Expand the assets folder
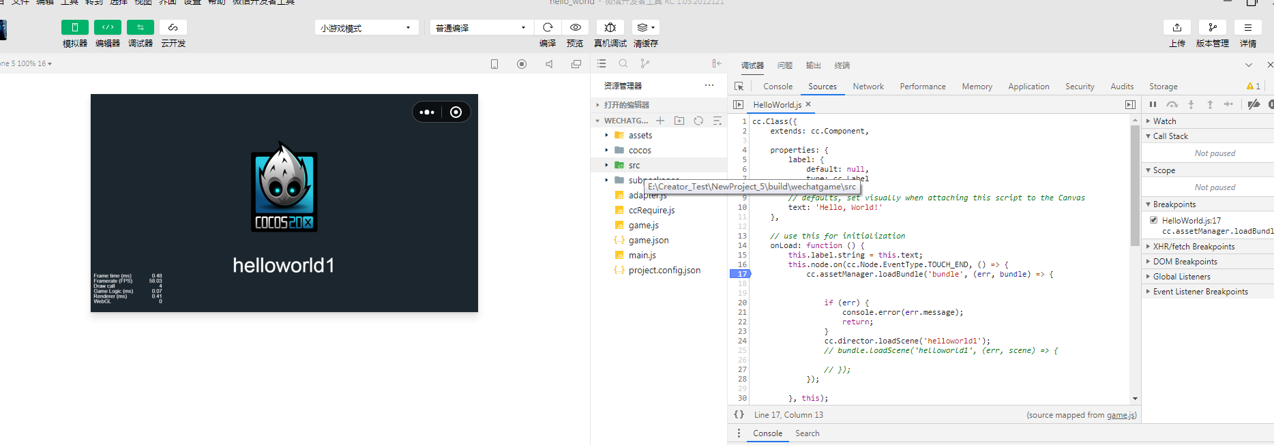This screenshot has height=445, width=1274. point(640,136)
